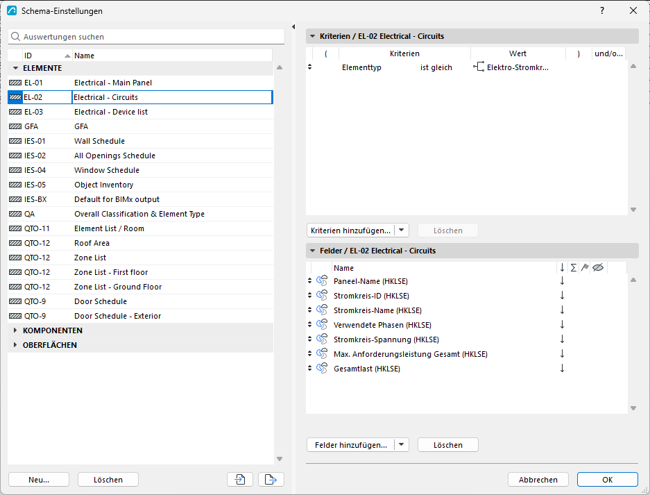
Task: Click the import schema icon button
Action: coord(240,479)
